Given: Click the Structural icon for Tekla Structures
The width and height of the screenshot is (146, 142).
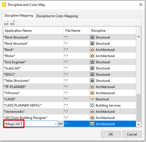Looking at the screenshot, I should [x=92, y=80].
